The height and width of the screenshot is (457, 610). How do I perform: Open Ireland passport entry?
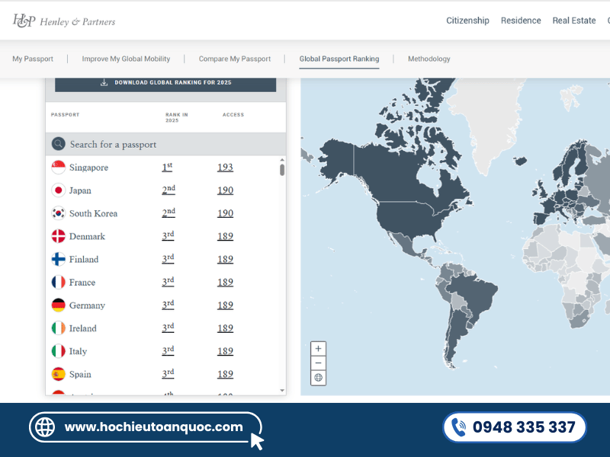pyautogui.click(x=83, y=328)
